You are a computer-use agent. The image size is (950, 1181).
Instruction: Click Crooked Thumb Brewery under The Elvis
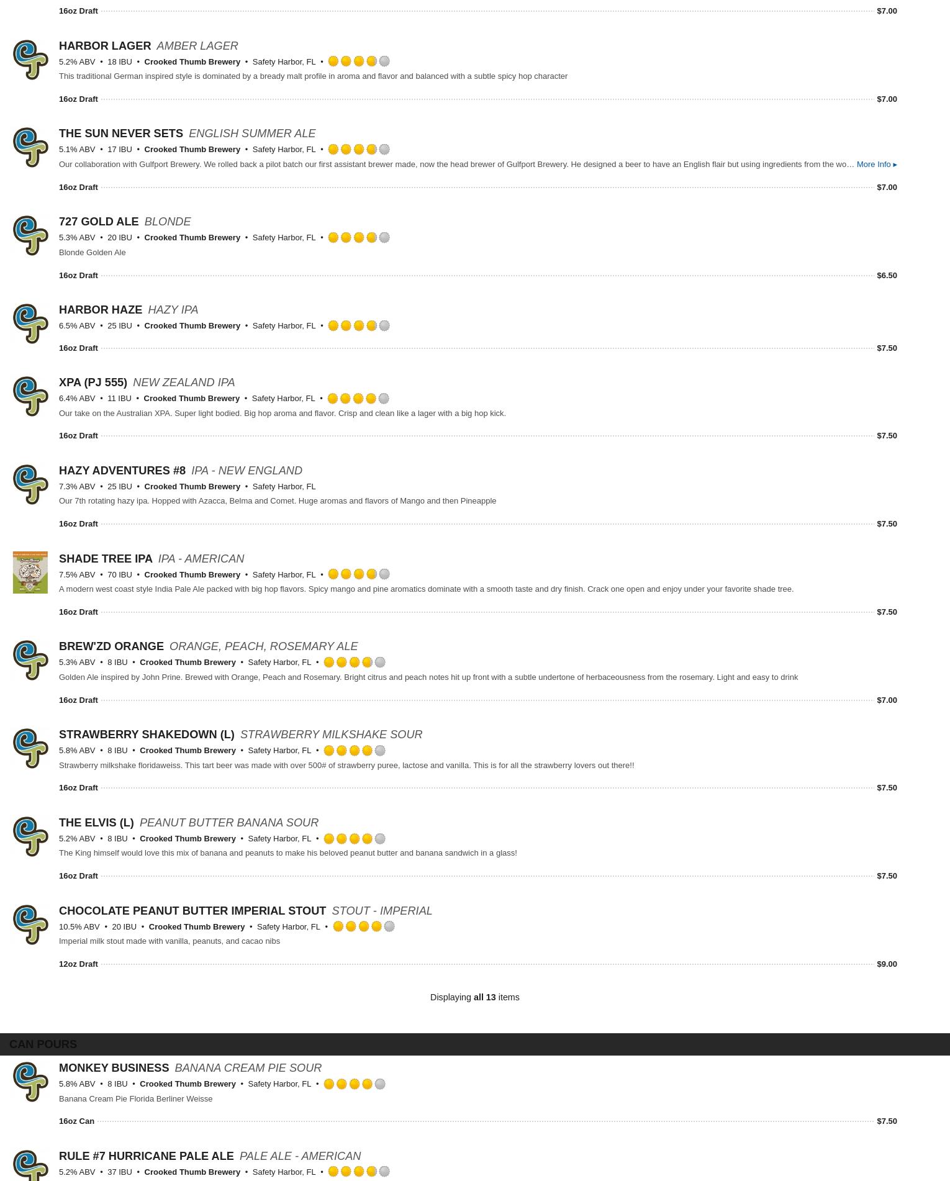188,839
